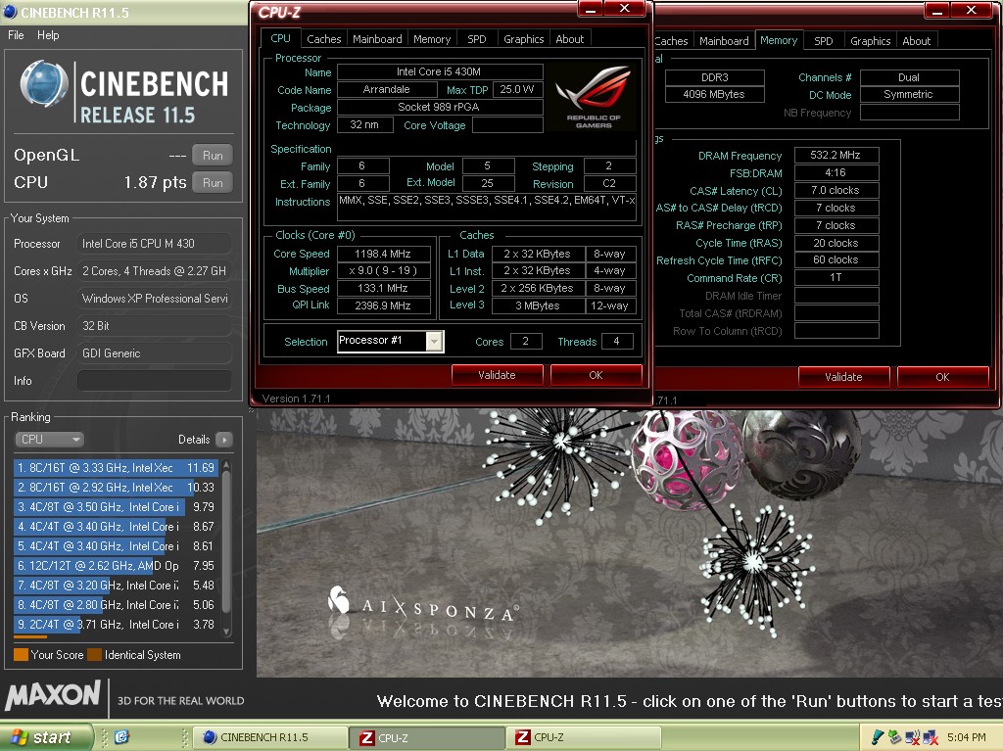Open About tab in rear CPU-Z window
The height and width of the screenshot is (751, 1003).
(916, 41)
